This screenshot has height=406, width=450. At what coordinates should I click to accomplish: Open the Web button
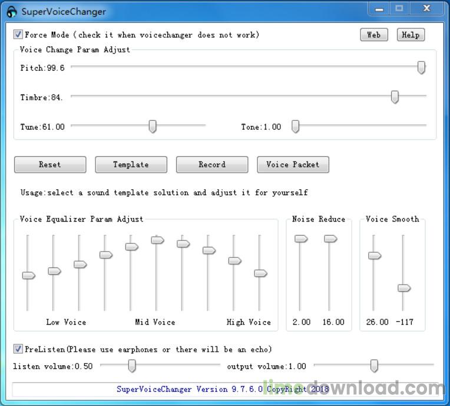click(373, 35)
